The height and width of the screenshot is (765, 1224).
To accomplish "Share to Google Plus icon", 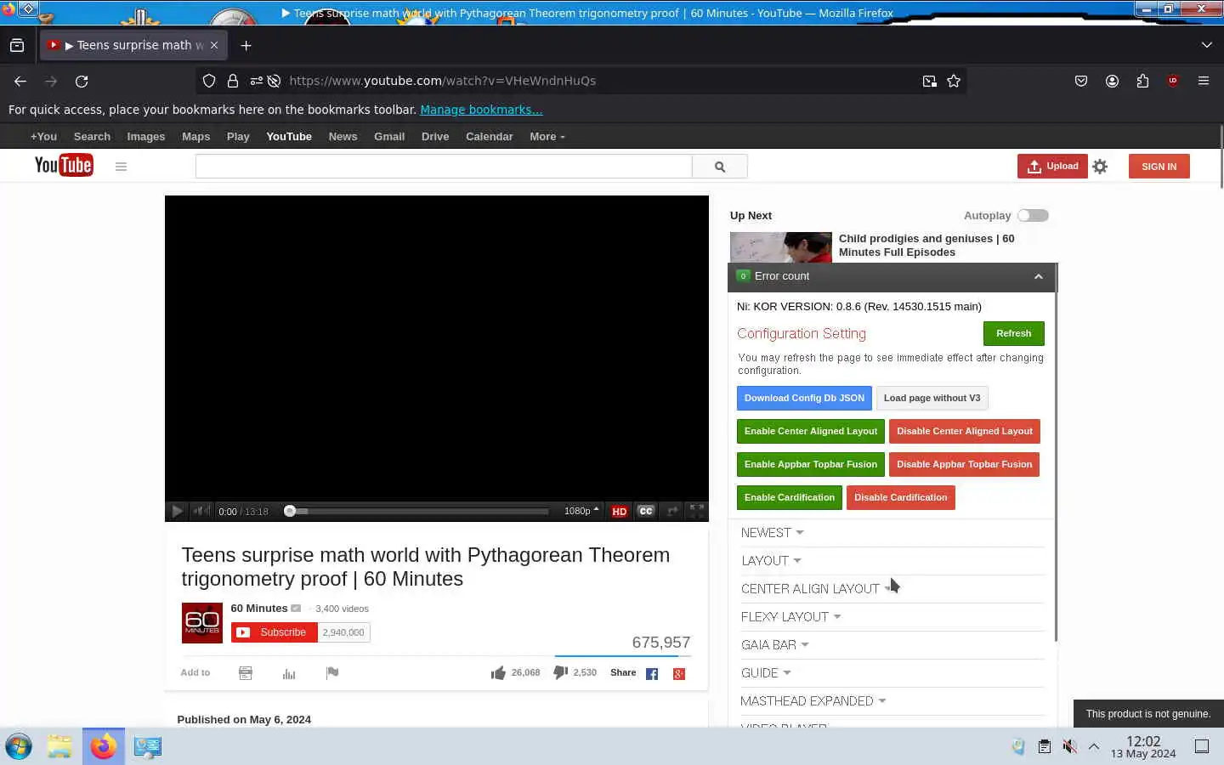I will tap(679, 674).
